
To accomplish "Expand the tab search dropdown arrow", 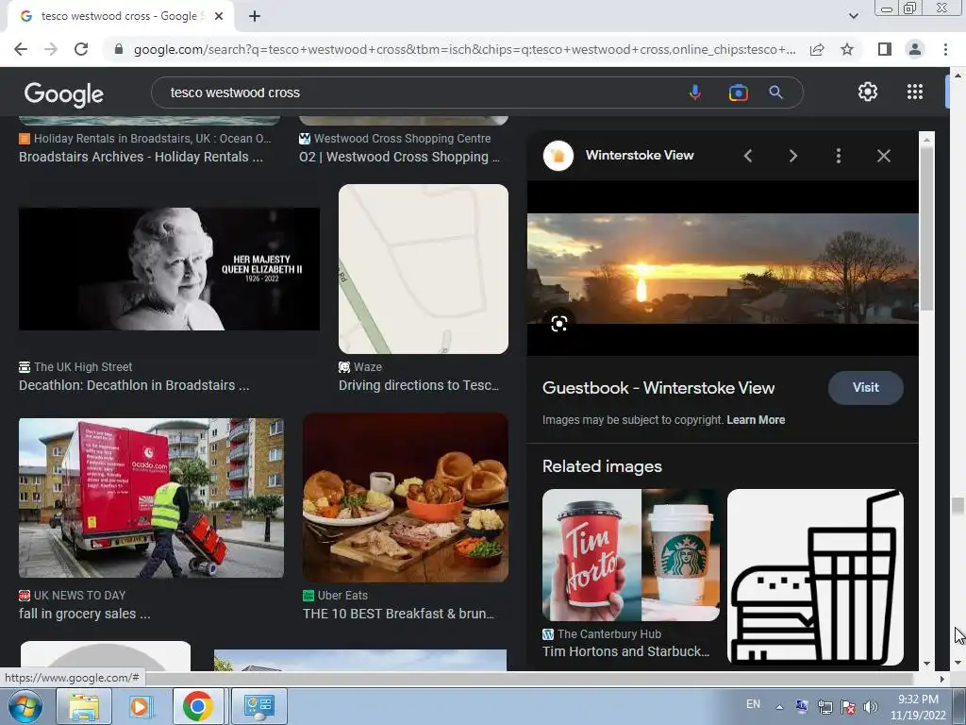I will (853, 16).
